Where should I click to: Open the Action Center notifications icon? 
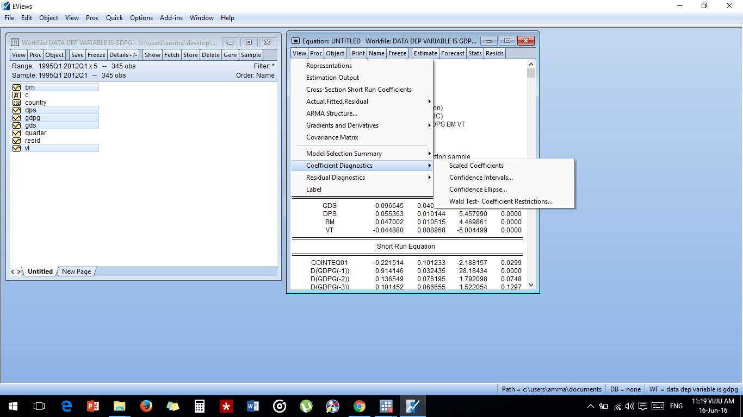(x=643, y=406)
